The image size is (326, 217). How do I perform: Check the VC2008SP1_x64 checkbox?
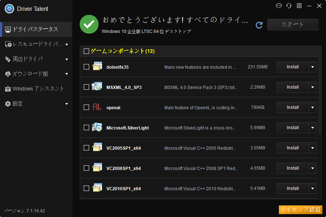(x=86, y=168)
